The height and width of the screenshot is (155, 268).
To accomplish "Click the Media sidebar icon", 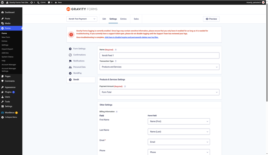I will pyautogui.click(x=3, y=23).
